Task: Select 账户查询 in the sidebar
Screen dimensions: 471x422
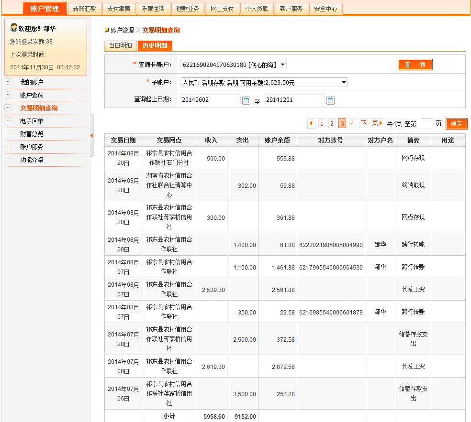Action: click(32, 95)
